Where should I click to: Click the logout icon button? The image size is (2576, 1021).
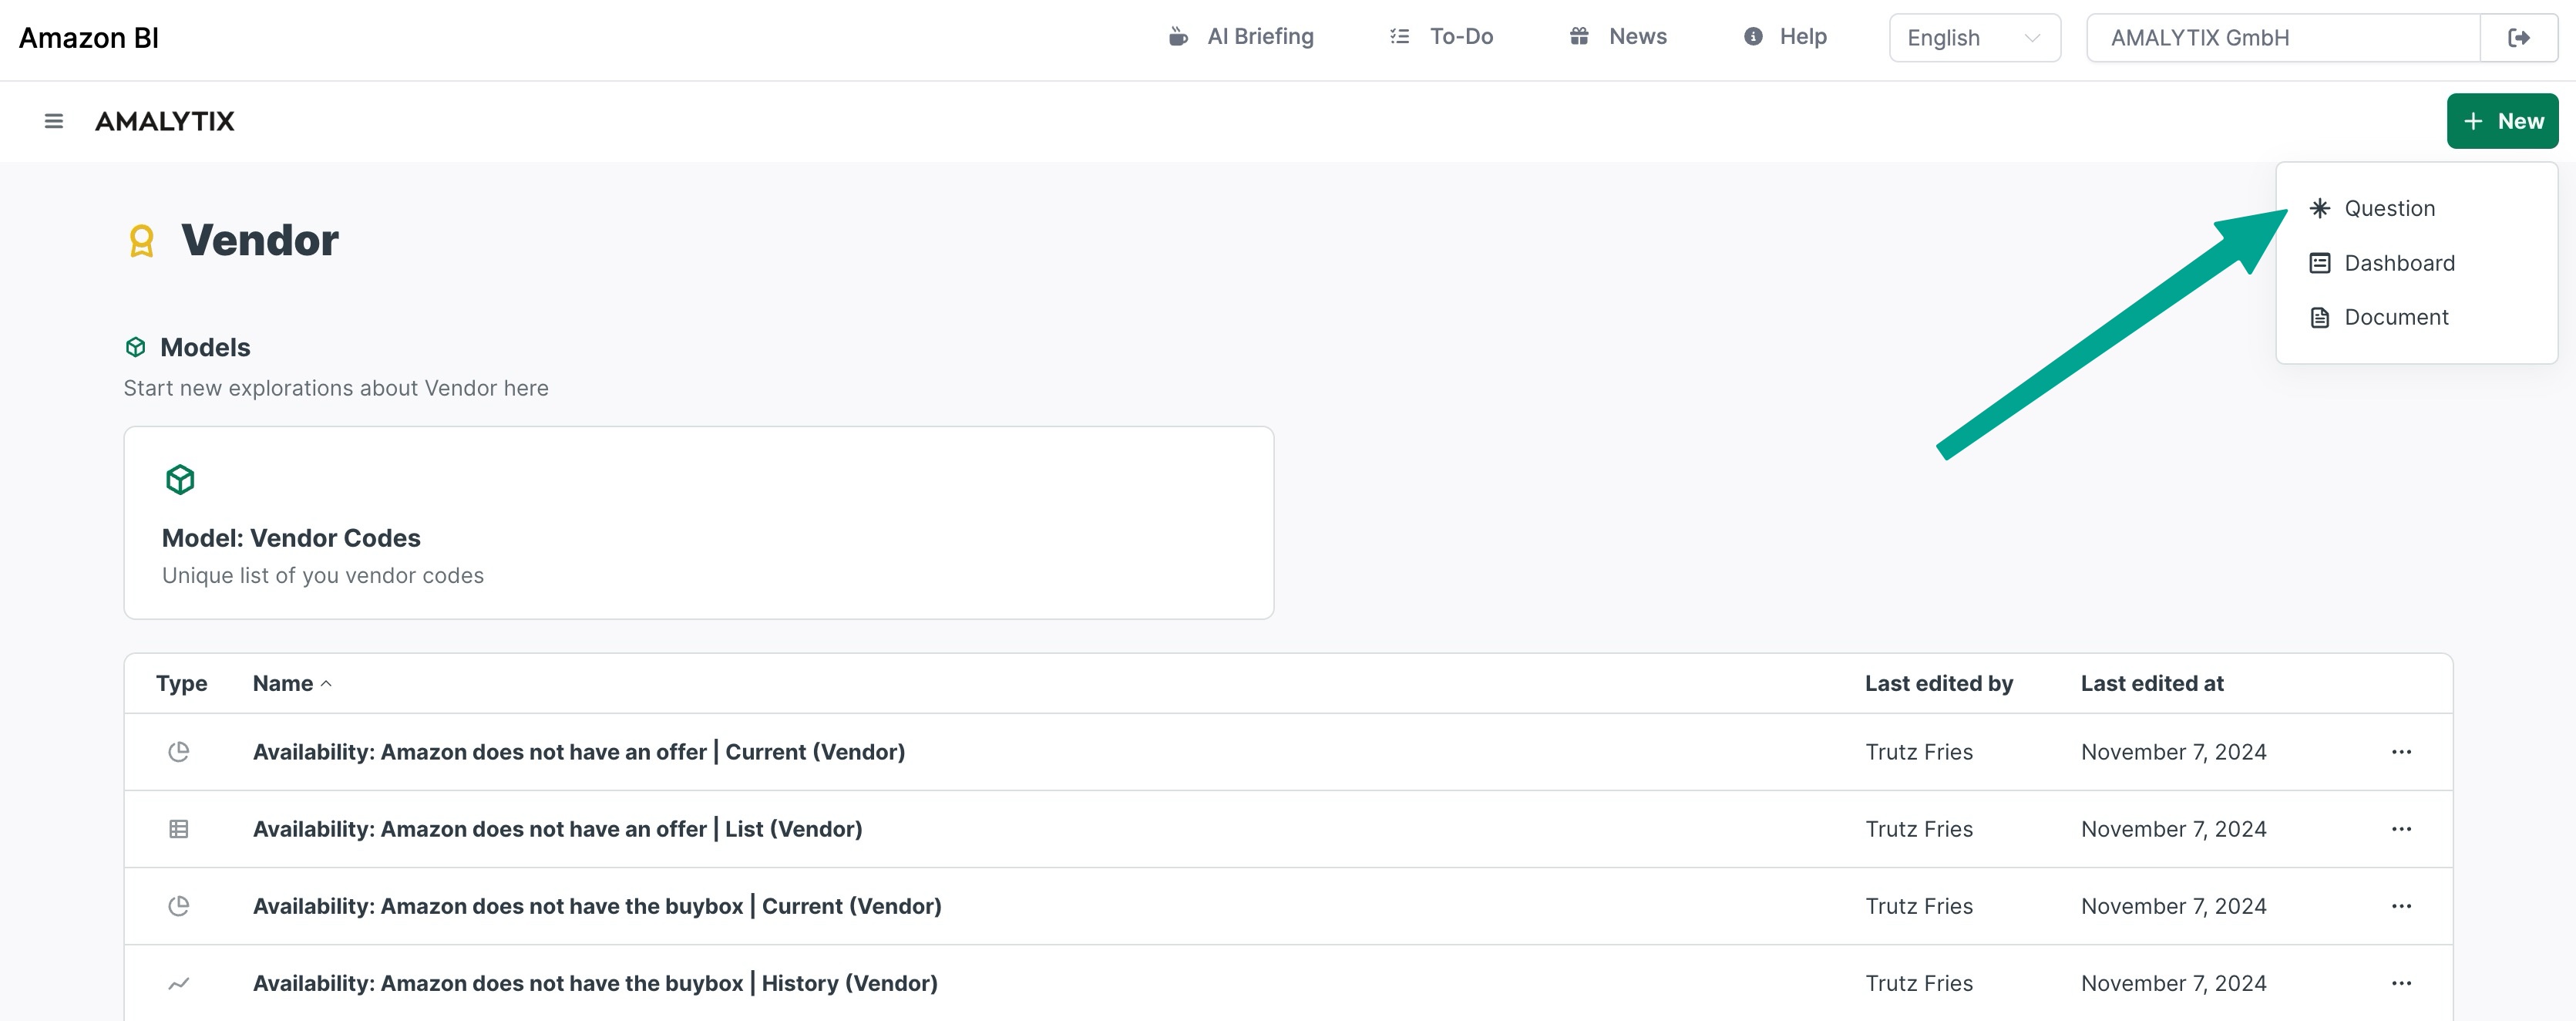coord(2519,38)
